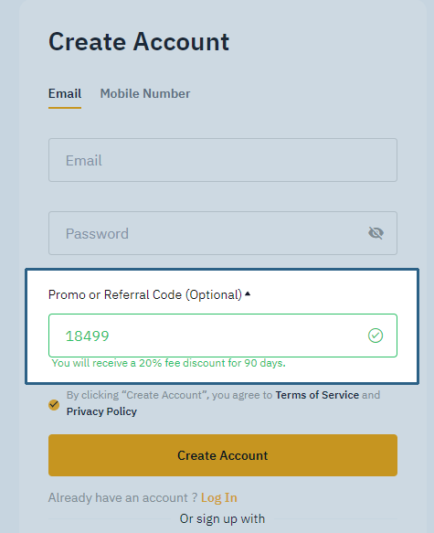This screenshot has width=434, height=533.
Task: Click the green checkmark validation icon
Action: pos(376,336)
